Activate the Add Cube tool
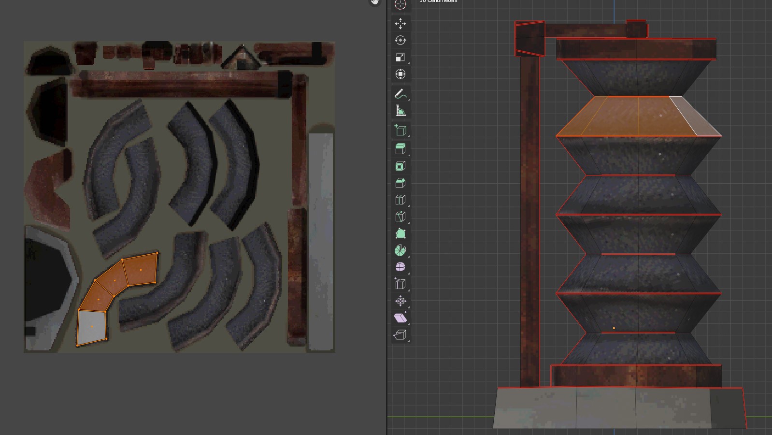Viewport: 772px width, 435px height. point(400,130)
